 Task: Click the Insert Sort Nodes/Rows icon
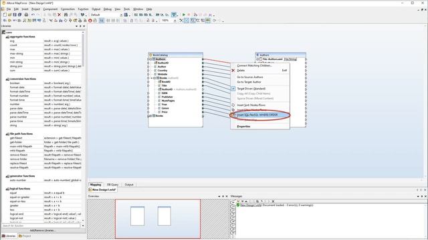233,105
